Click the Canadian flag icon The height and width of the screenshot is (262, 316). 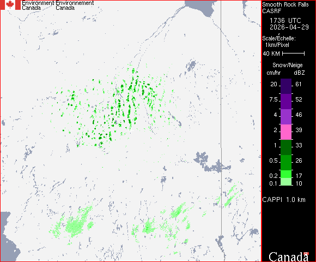pyautogui.click(x=10, y=5)
